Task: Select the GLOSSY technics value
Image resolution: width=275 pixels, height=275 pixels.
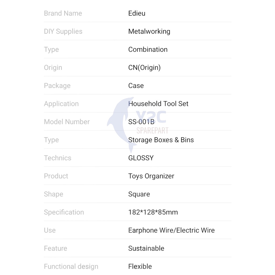Action: pos(141,158)
